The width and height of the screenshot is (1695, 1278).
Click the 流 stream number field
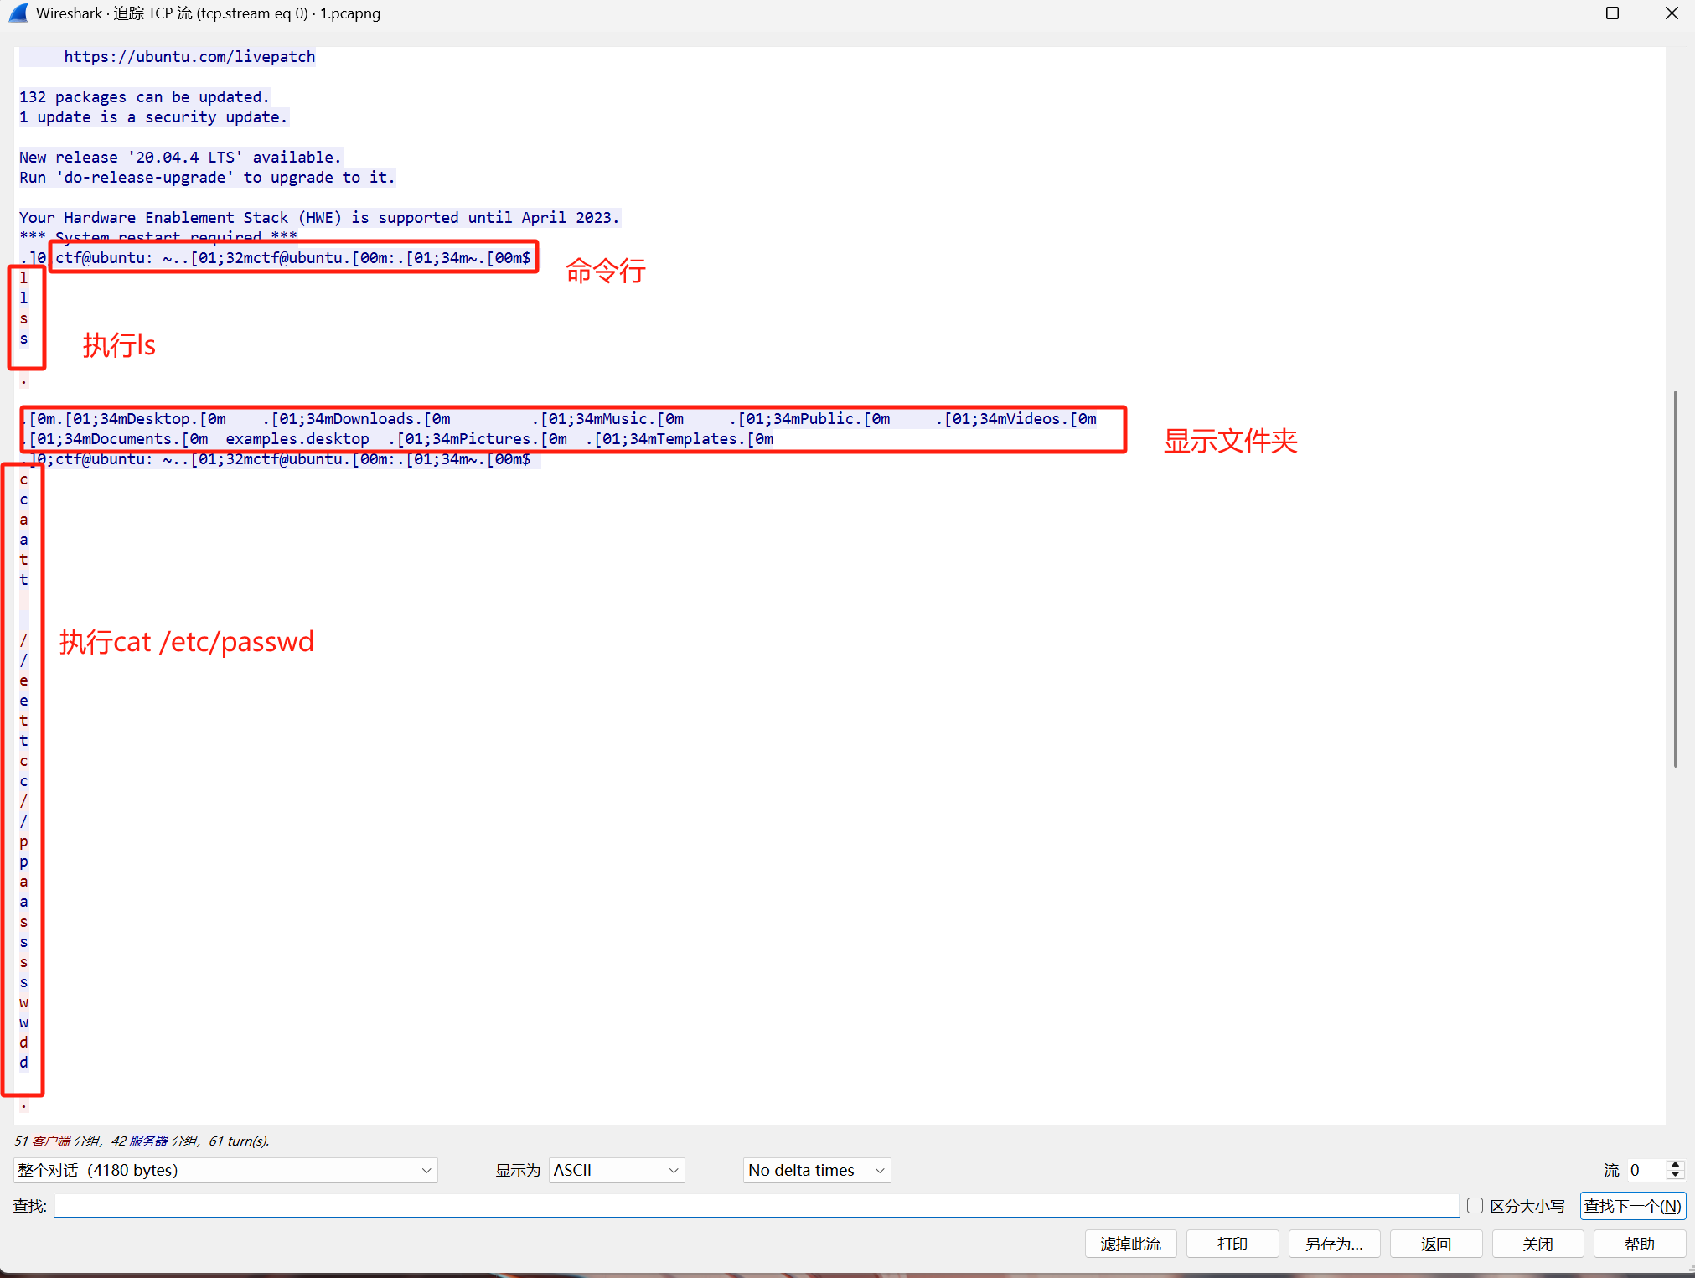(x=1645, y=1170)
